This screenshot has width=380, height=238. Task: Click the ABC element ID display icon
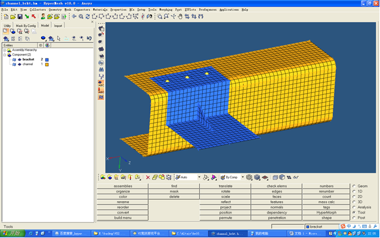pyautogui.click(x=101, y=84)
